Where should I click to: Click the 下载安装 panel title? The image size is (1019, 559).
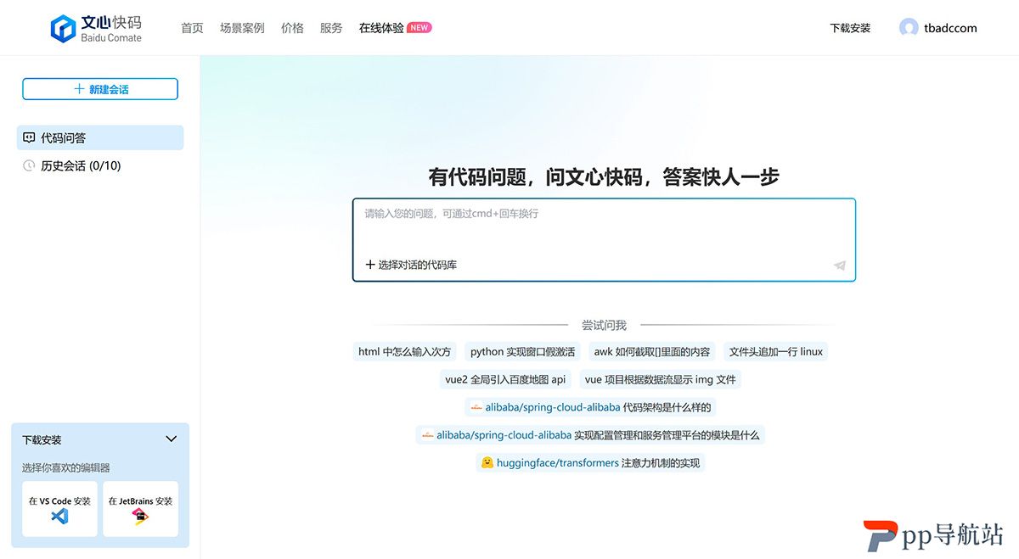[42, 439]
